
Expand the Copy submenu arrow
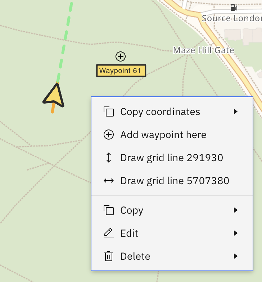pos(235,210)
